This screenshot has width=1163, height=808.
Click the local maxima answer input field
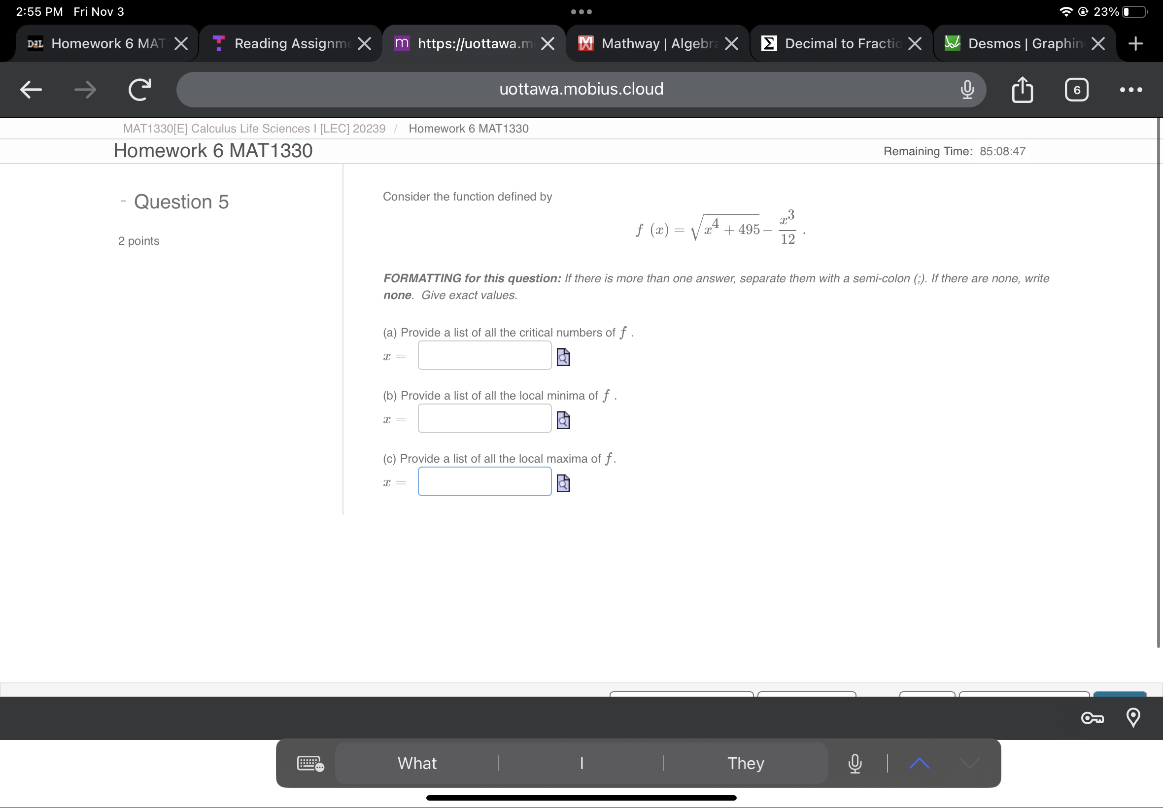(483, 481)
